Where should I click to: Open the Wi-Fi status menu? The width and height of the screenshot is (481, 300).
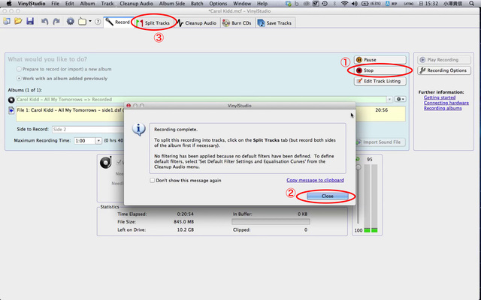344,4
